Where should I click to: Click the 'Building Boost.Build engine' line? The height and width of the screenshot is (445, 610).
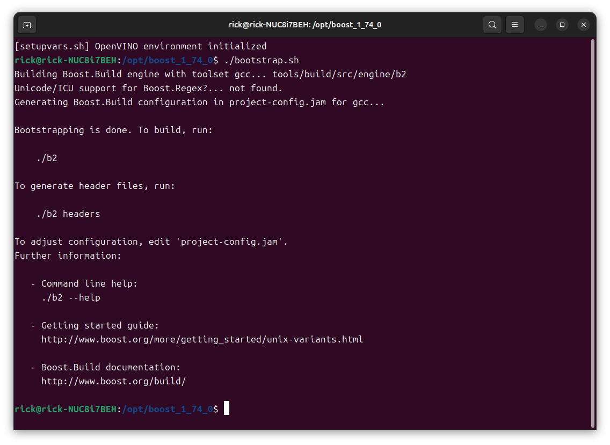tap(210, 74)
